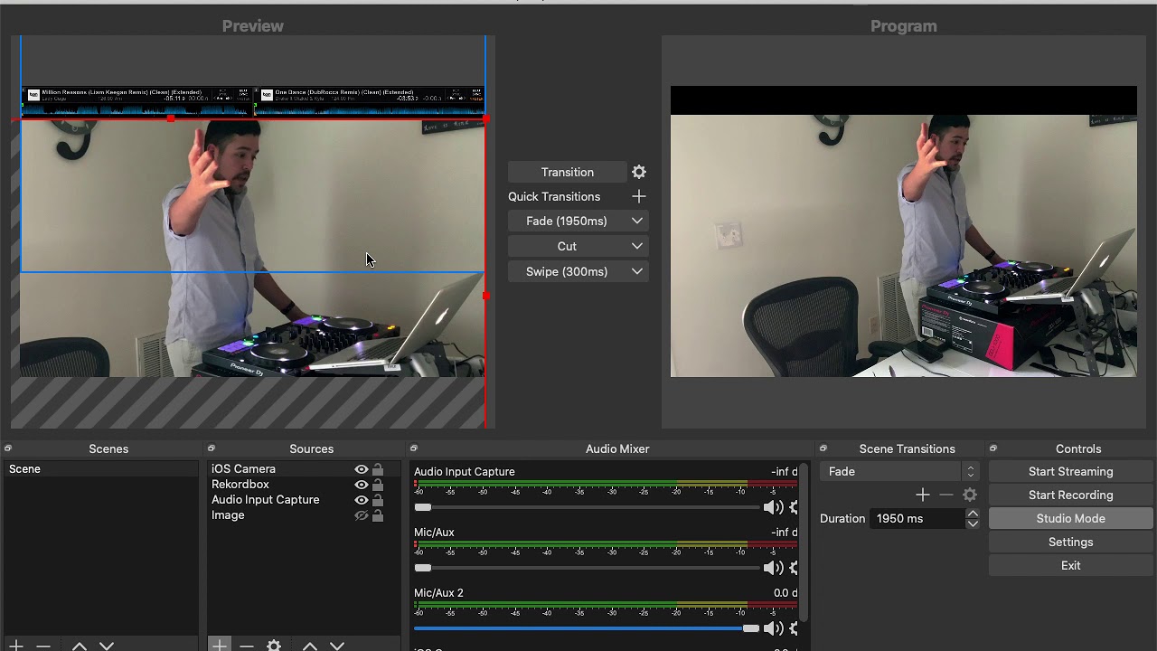
Task: Move source down in Sources panel
Action: coord(336,646)
